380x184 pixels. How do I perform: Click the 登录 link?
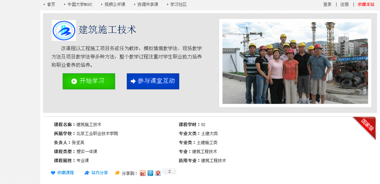[327, 4]
